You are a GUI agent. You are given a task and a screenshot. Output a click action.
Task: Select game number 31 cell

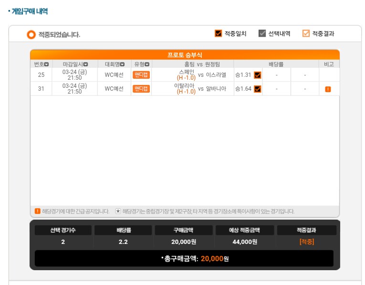[x=41, y=89]
